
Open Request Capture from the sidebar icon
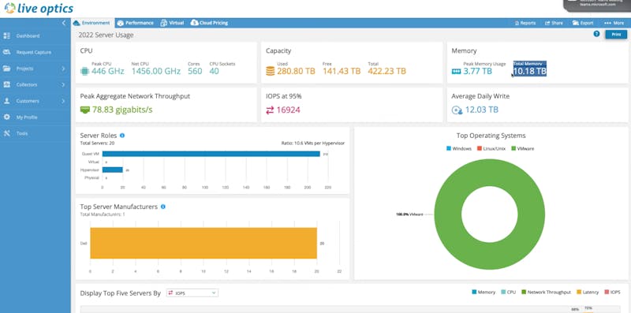pos(6,52)
